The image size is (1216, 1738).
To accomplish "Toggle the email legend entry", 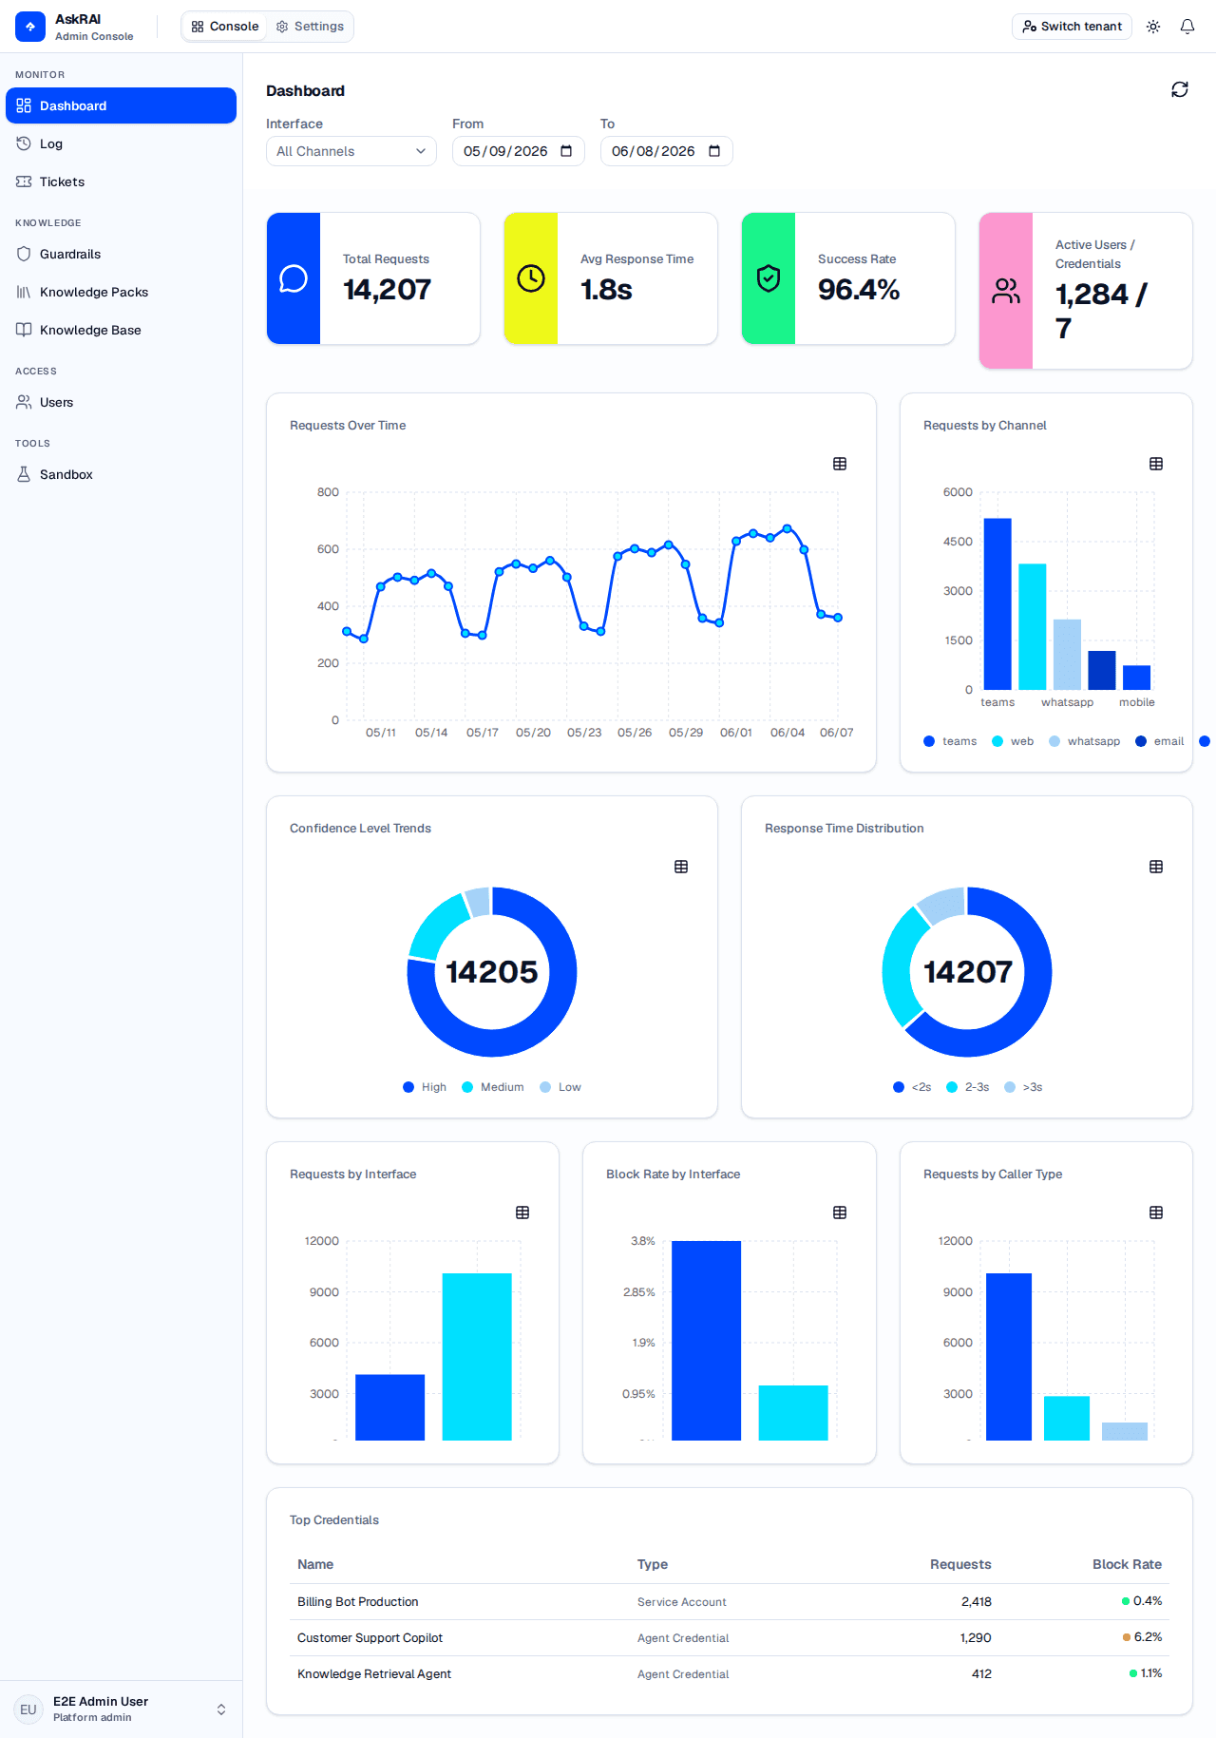I will click(1159, 741).
